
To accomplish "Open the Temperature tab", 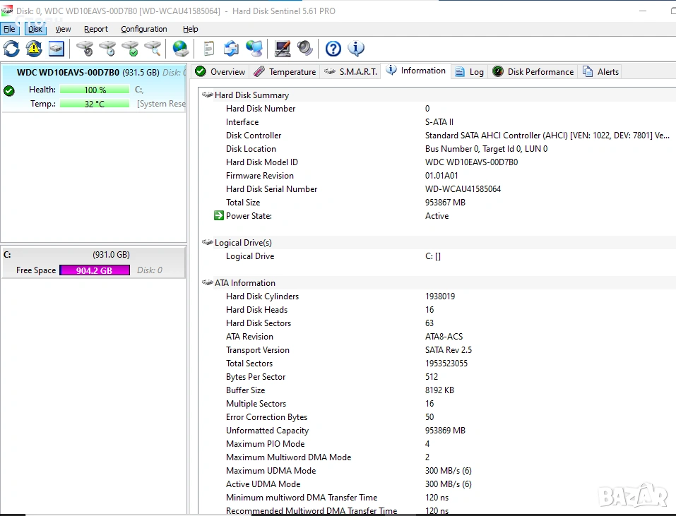I will tap(285, 72).
